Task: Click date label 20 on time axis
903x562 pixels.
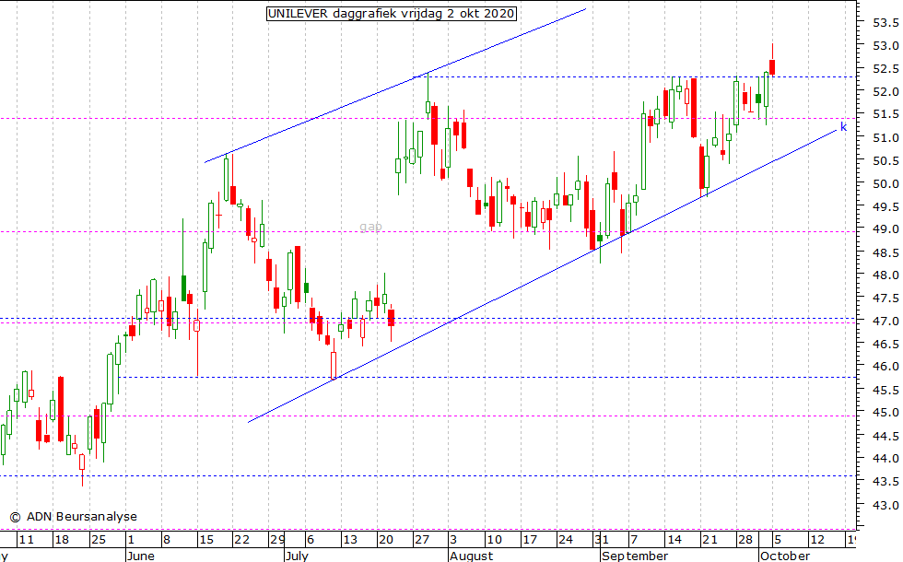Action: click(386, 540)
